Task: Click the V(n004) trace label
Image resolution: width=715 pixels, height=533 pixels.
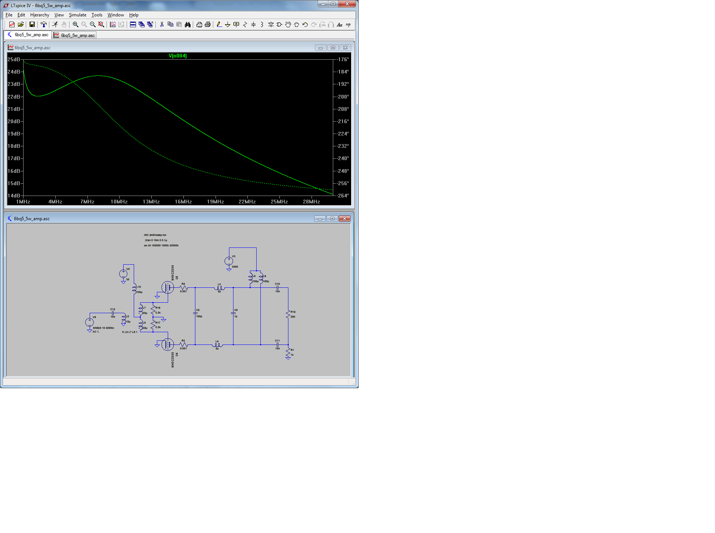Action: 178,56
